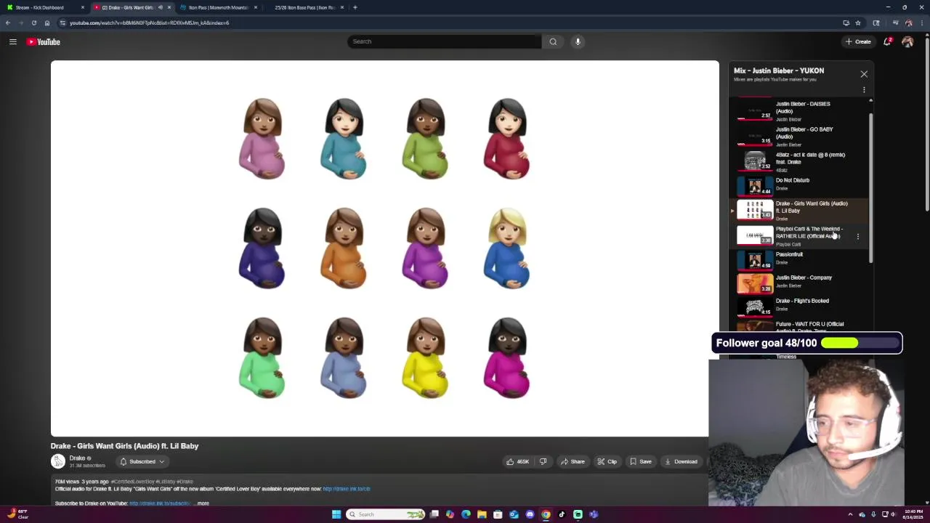Bookmark this page with star icon
This screenshot has width=930, height=523.
click(x=858, y=23)
